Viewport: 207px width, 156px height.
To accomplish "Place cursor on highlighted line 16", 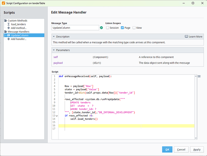I will 126,126.
